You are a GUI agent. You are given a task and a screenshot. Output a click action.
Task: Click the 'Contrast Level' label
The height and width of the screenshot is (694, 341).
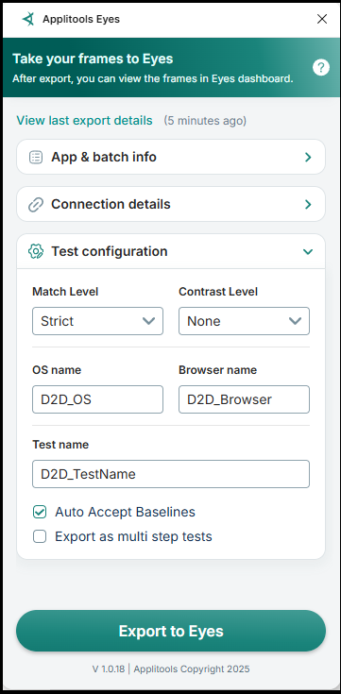(218, 292)
